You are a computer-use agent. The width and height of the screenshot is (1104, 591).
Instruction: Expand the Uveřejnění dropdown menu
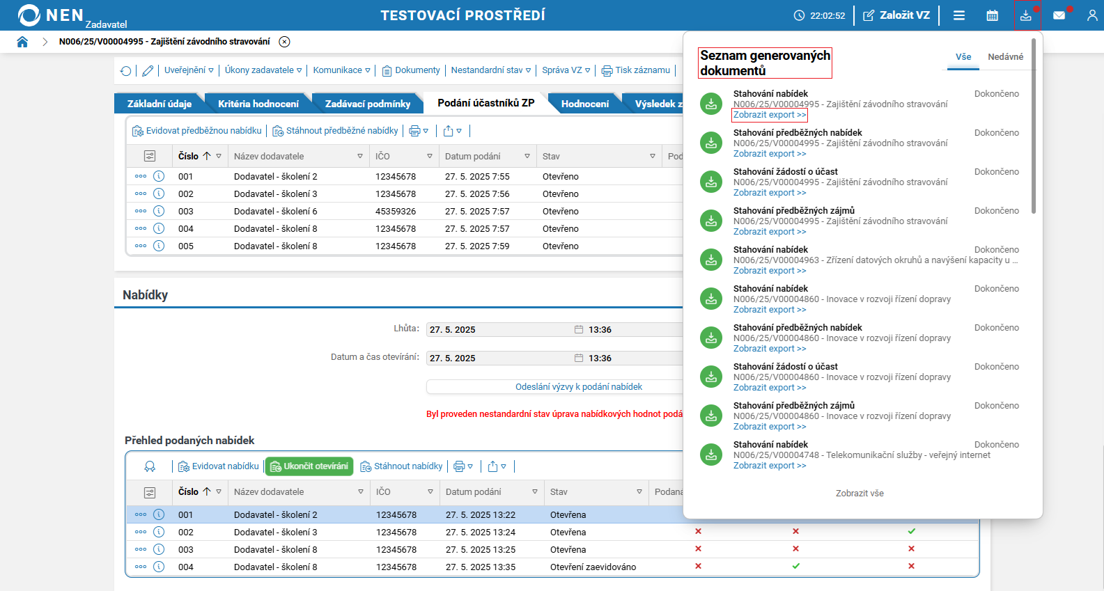[x=189, y=70]
